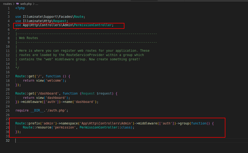Click the __DIR__ constant on line 25
Viewport: 248px width, 153px height.
click(x=37, y=110)
